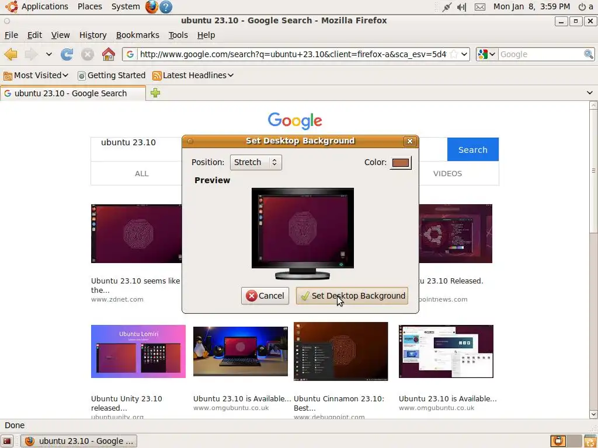Open the multi-window Ubuntu 23.10 is Available thumbnail
Viewport: 598px width, 448px height.
446,351
